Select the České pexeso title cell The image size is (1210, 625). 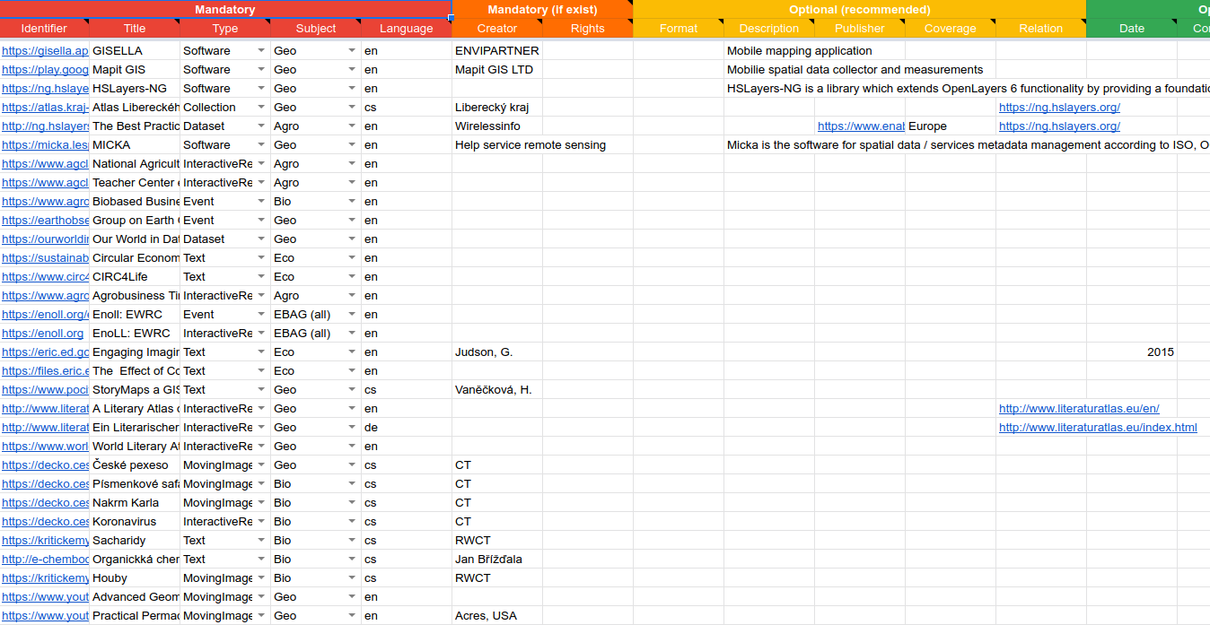tap(135, 465)
